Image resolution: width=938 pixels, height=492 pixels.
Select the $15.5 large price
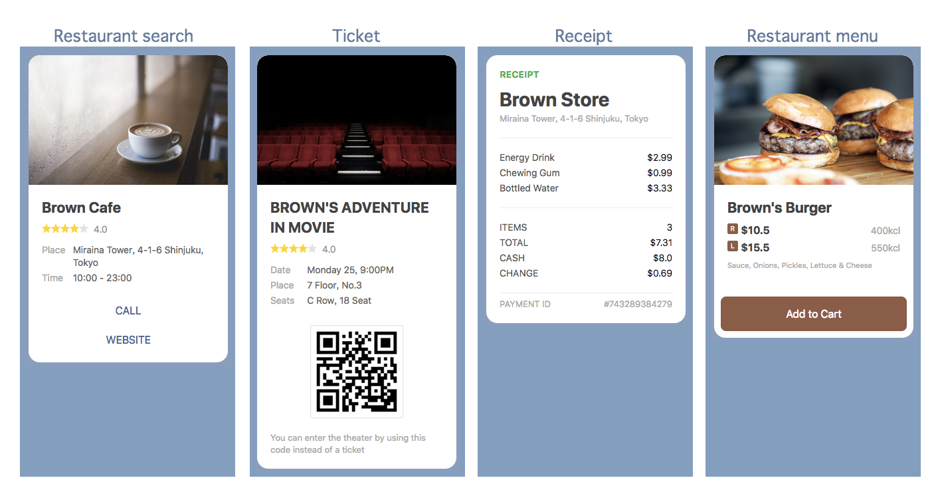click(755, 247)
